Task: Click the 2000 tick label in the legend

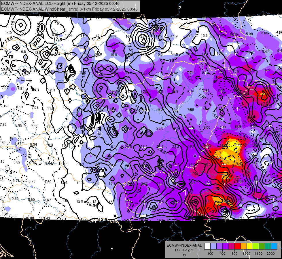Action: coord(271,254)
